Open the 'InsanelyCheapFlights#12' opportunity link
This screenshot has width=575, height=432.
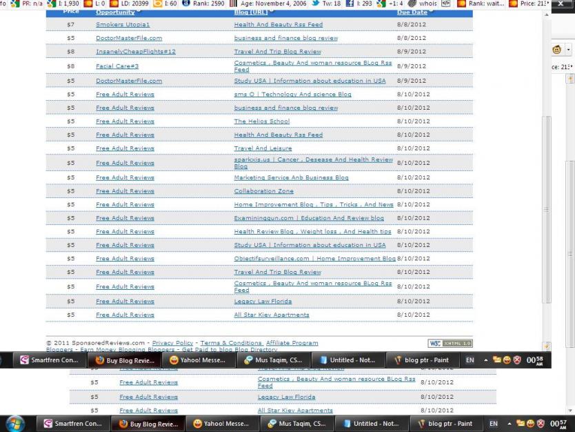(x=136, y=52)
